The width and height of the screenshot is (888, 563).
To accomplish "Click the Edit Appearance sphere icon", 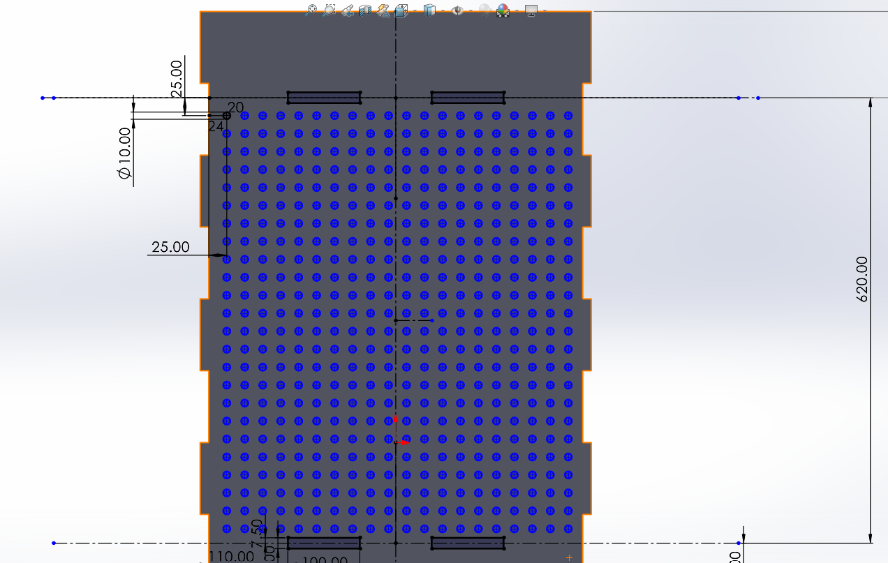I will (485, 10).
